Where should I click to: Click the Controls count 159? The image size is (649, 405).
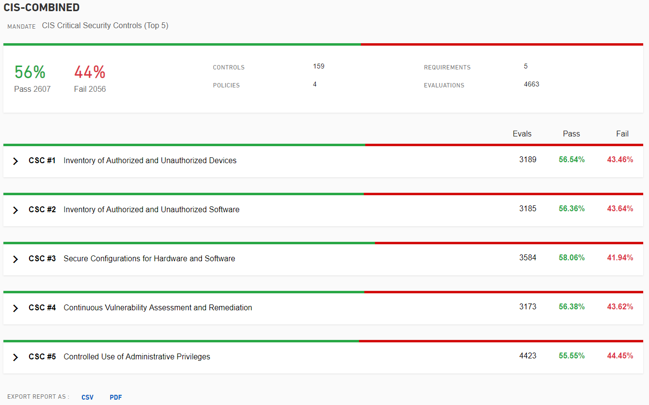319,67
